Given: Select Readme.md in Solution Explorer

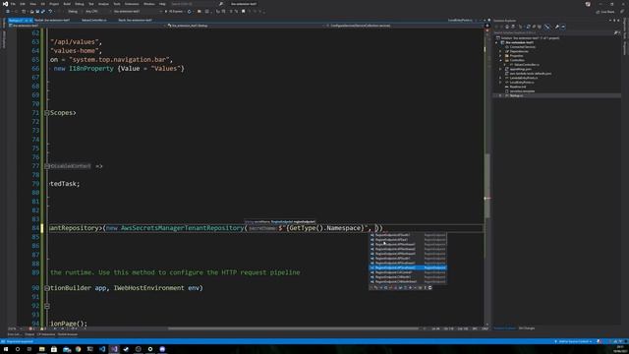Looking at the screenshot, I should click(x=518, y=87).
